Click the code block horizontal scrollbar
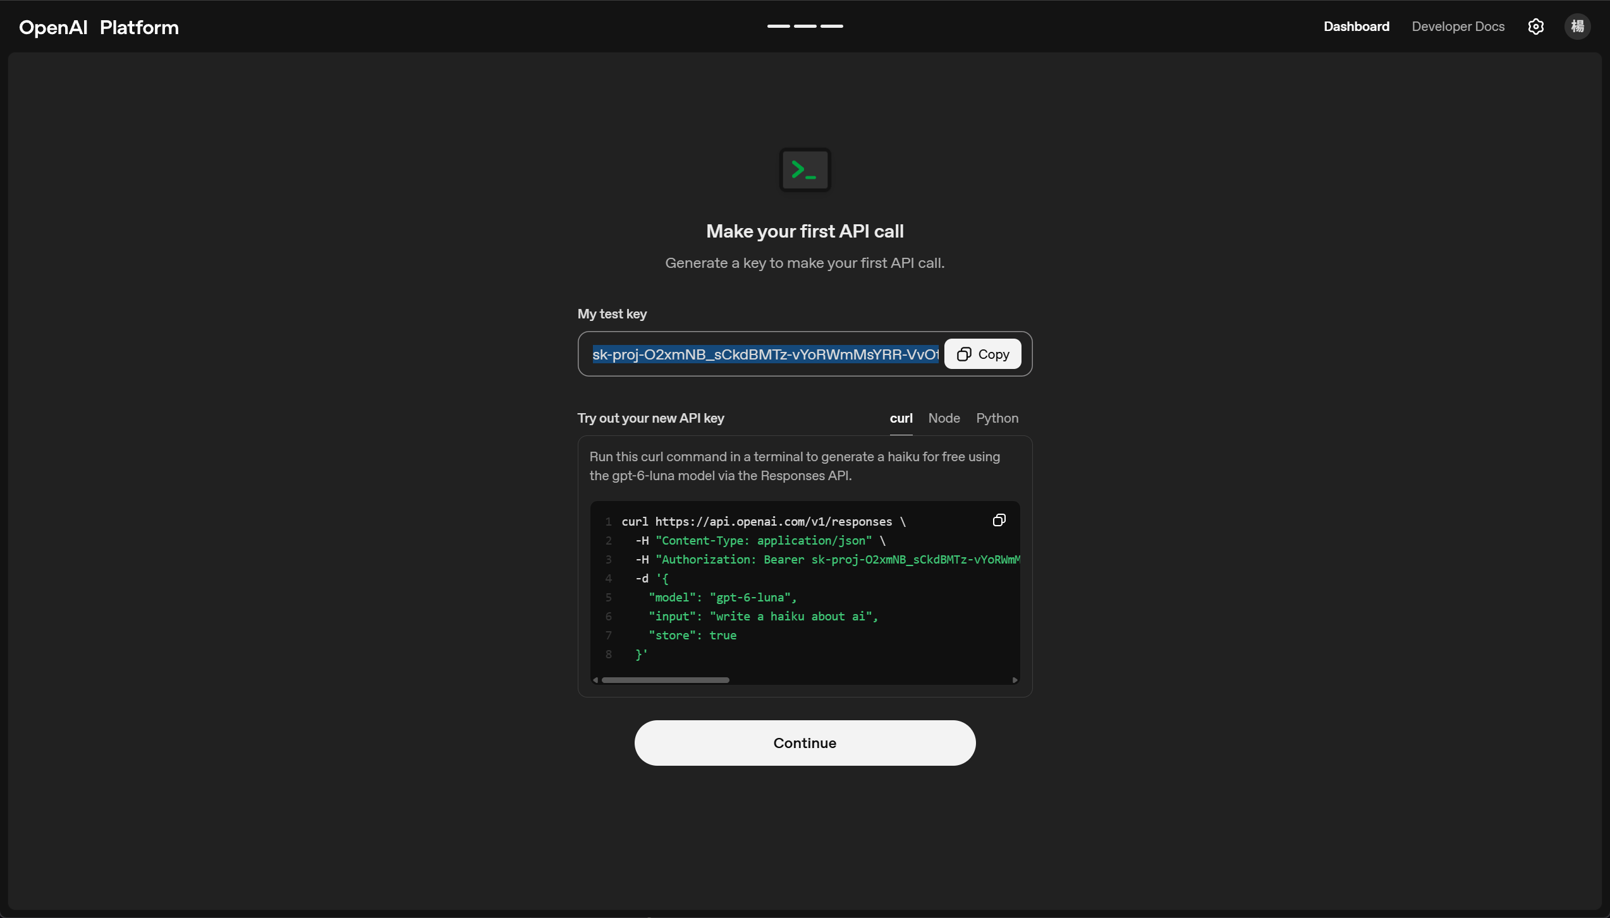The height and width of the screenshot is (918, 1610). [665, 680]
